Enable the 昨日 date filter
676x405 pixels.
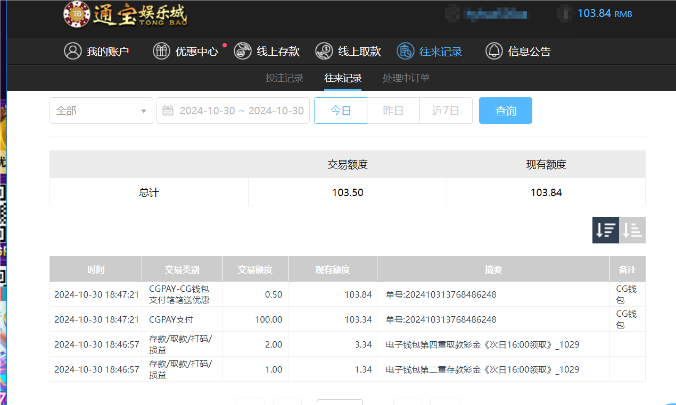click(393, 111)
